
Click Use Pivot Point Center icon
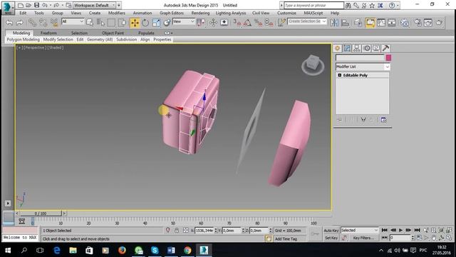201,23
